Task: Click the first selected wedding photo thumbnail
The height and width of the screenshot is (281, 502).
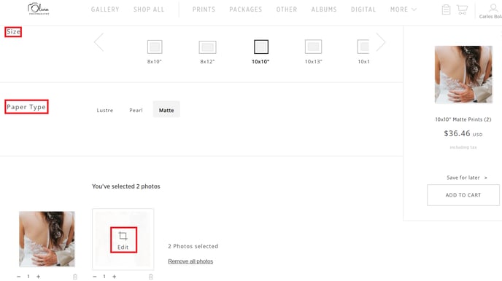Action: tap(47, 239)
